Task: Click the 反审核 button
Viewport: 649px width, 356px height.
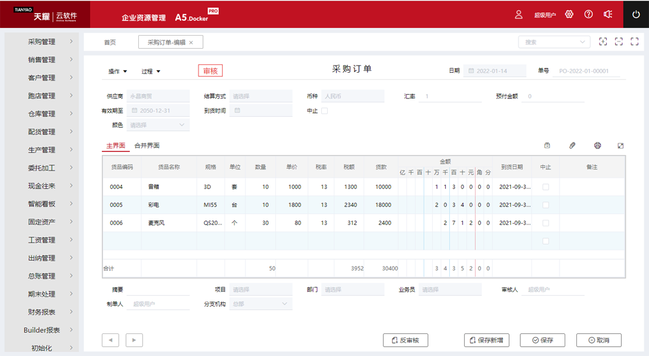Action: [406, 340]
